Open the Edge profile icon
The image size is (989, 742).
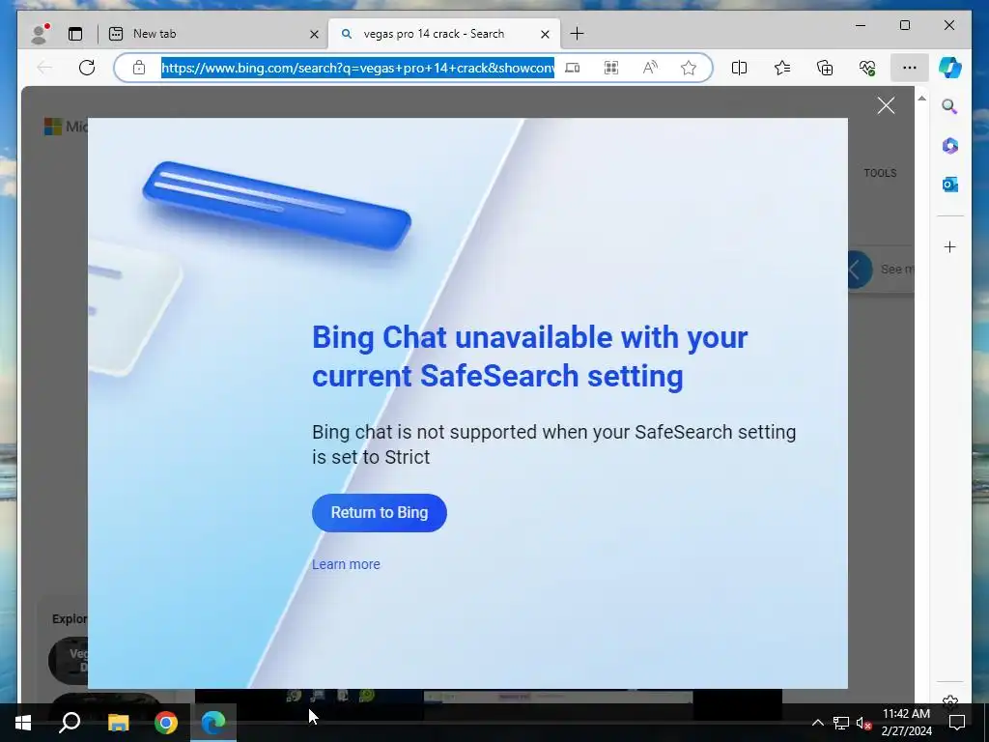pyautogui.click(x=40, y=34)
